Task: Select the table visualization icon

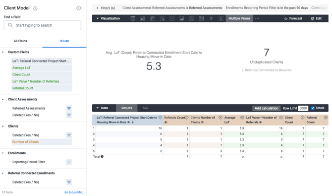Action: coord(133,19)
